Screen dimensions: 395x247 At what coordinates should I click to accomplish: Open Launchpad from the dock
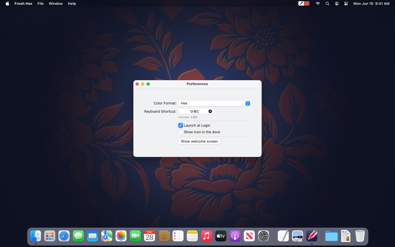(49, 236)
